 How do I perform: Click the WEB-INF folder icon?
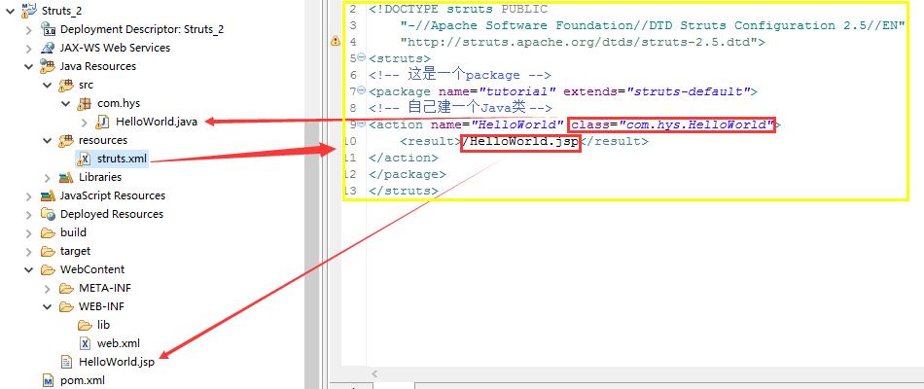tap(66, 306)
